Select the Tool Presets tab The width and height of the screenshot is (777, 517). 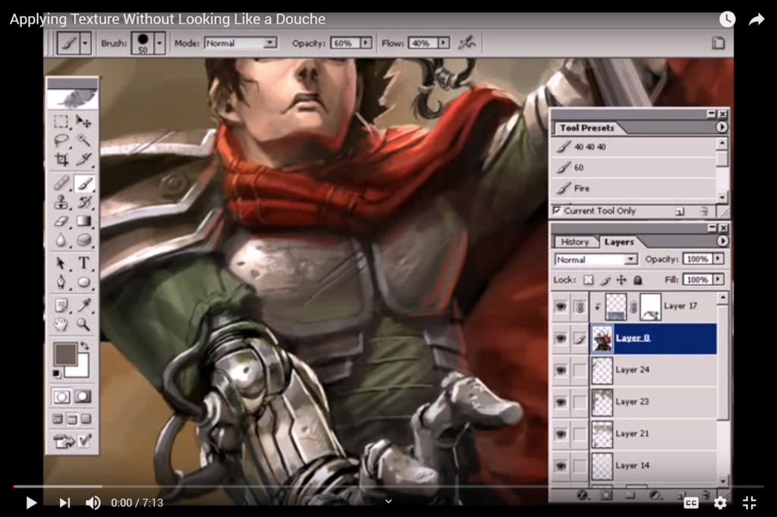tap(587, 128)
